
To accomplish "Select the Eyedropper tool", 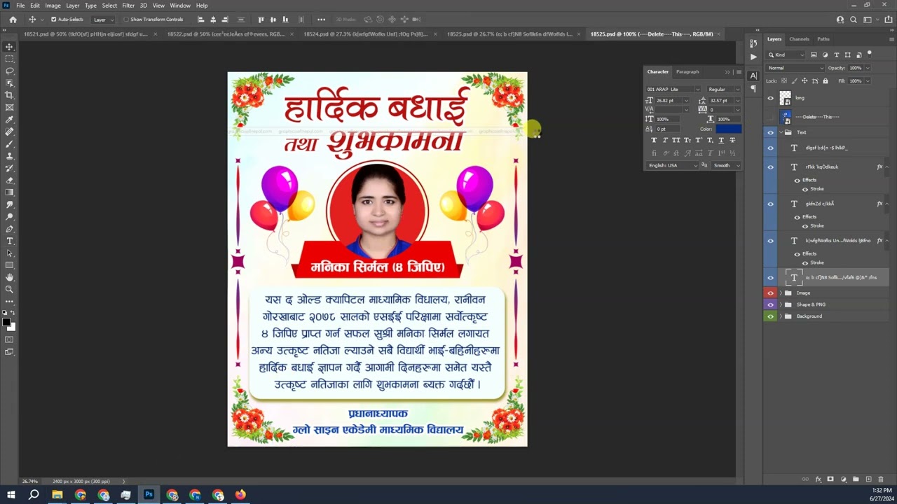I will pos(9,120).
